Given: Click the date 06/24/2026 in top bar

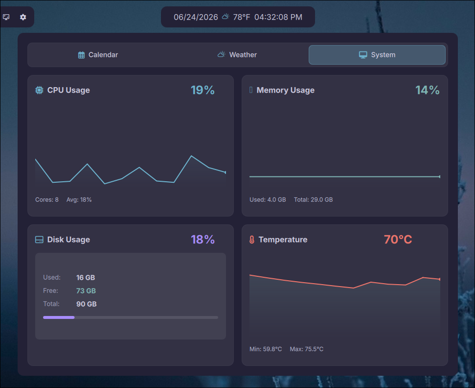Looking at the screenshot, I should pos(196,17).
